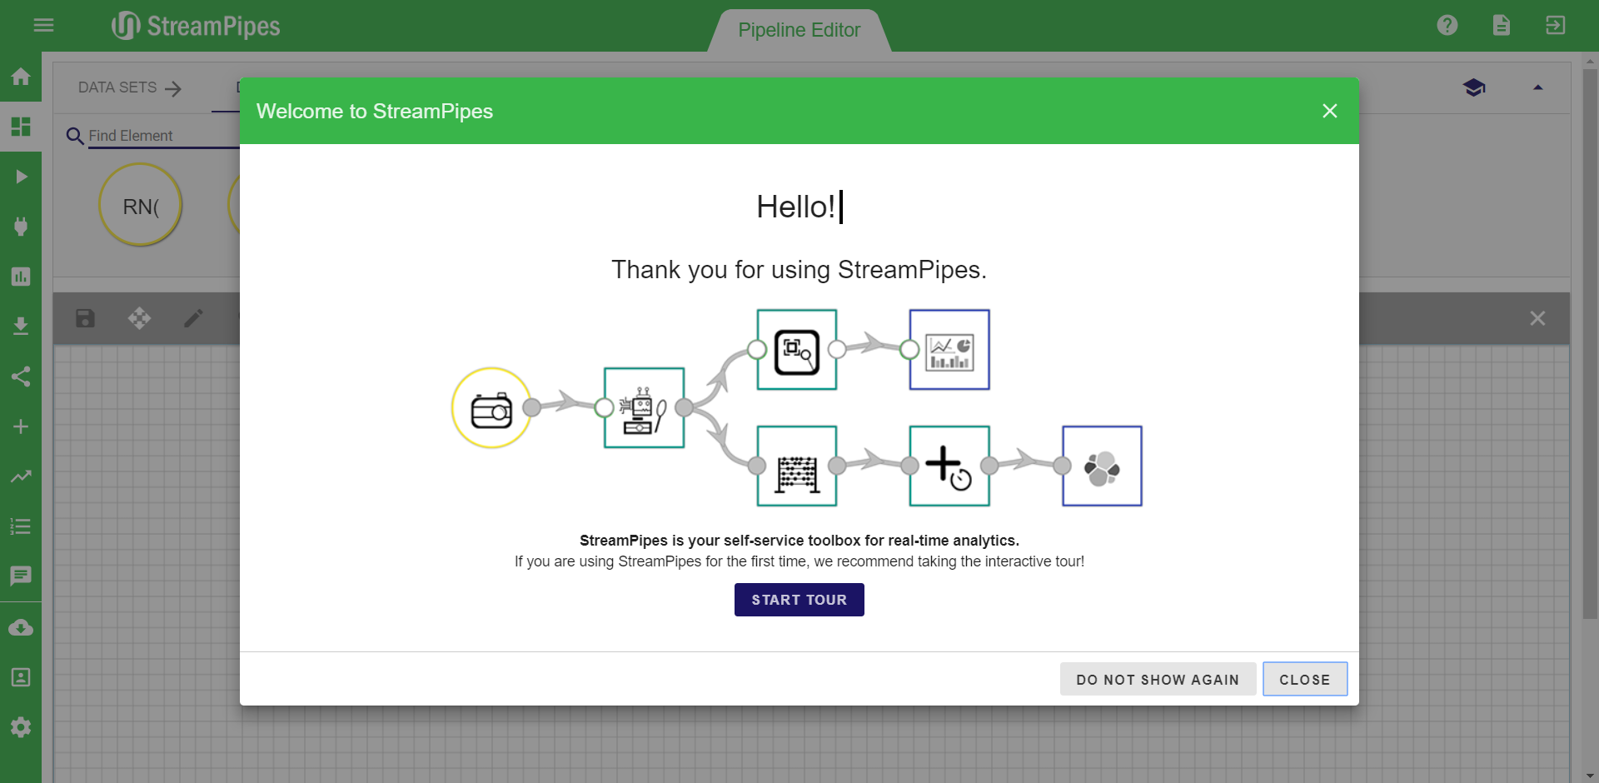
Task: Click the share nodes sidebar icon
Action: click(x=21, y=377)
